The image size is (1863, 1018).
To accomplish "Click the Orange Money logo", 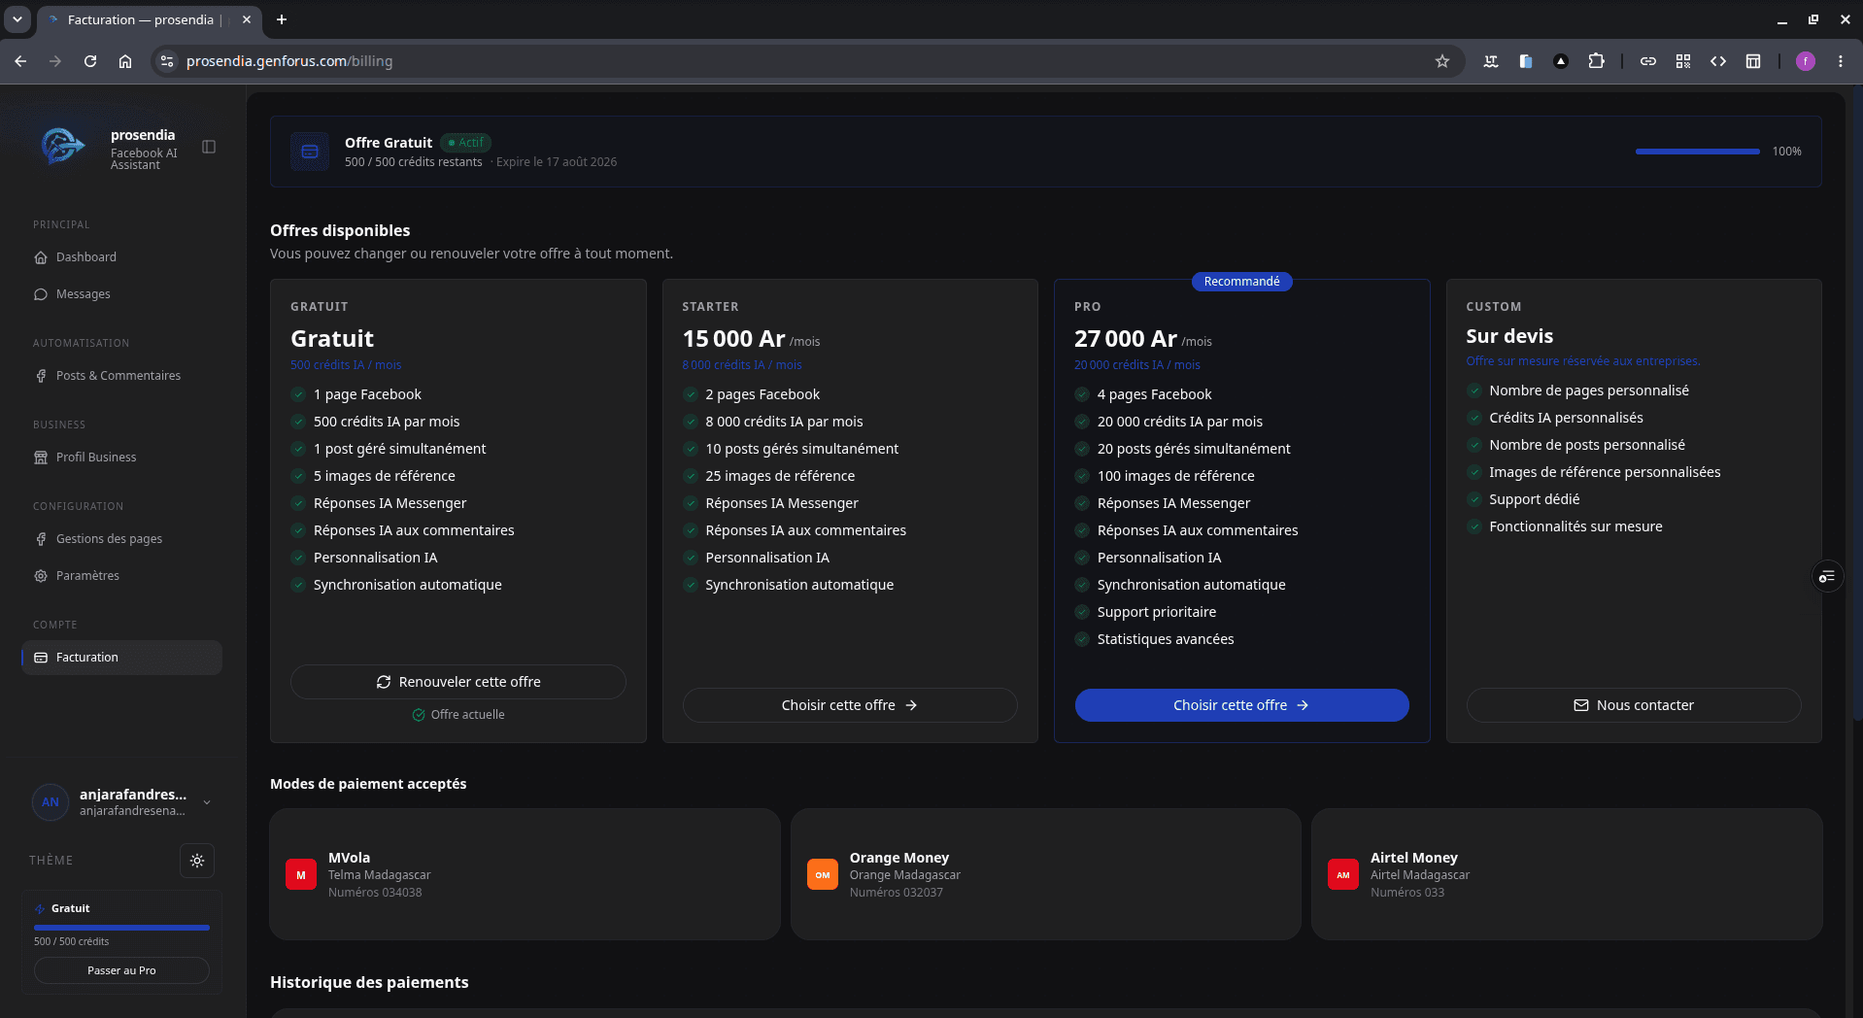I will (823, 874).
